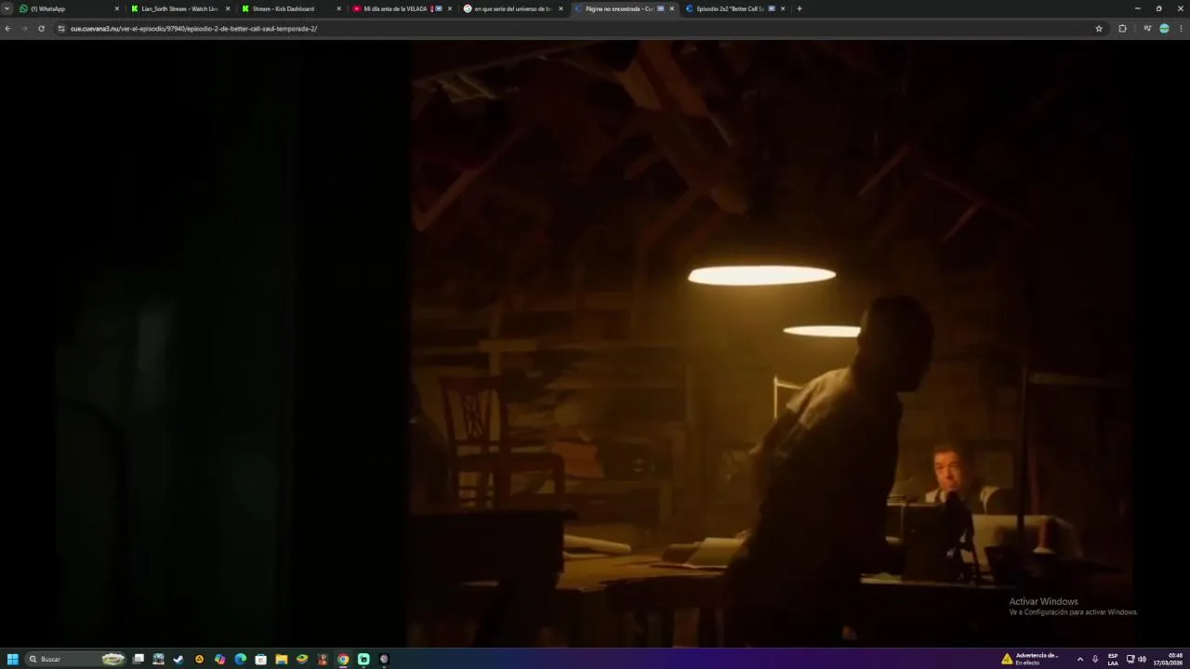Screen dimensions: 1190x669
Task: View site information icon in address bar
Action: click(61, 29)
